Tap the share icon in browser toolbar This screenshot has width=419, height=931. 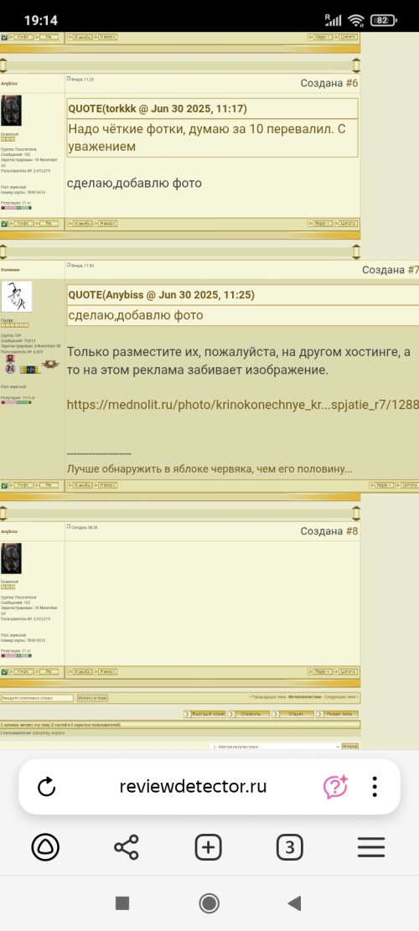coord(126,846)
